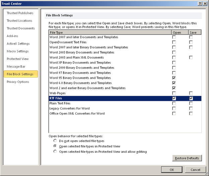Screen dimensions: 209x176
Task: Open Trusted Publishers section
Action: coord(20,13)
